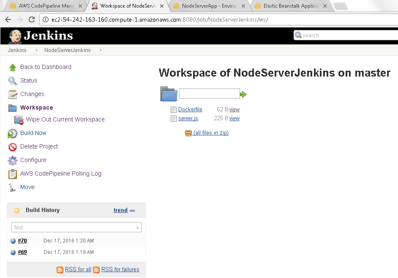Click the zip archive package icon
This screenshot has height=278, width=398.
click(188, 133)
